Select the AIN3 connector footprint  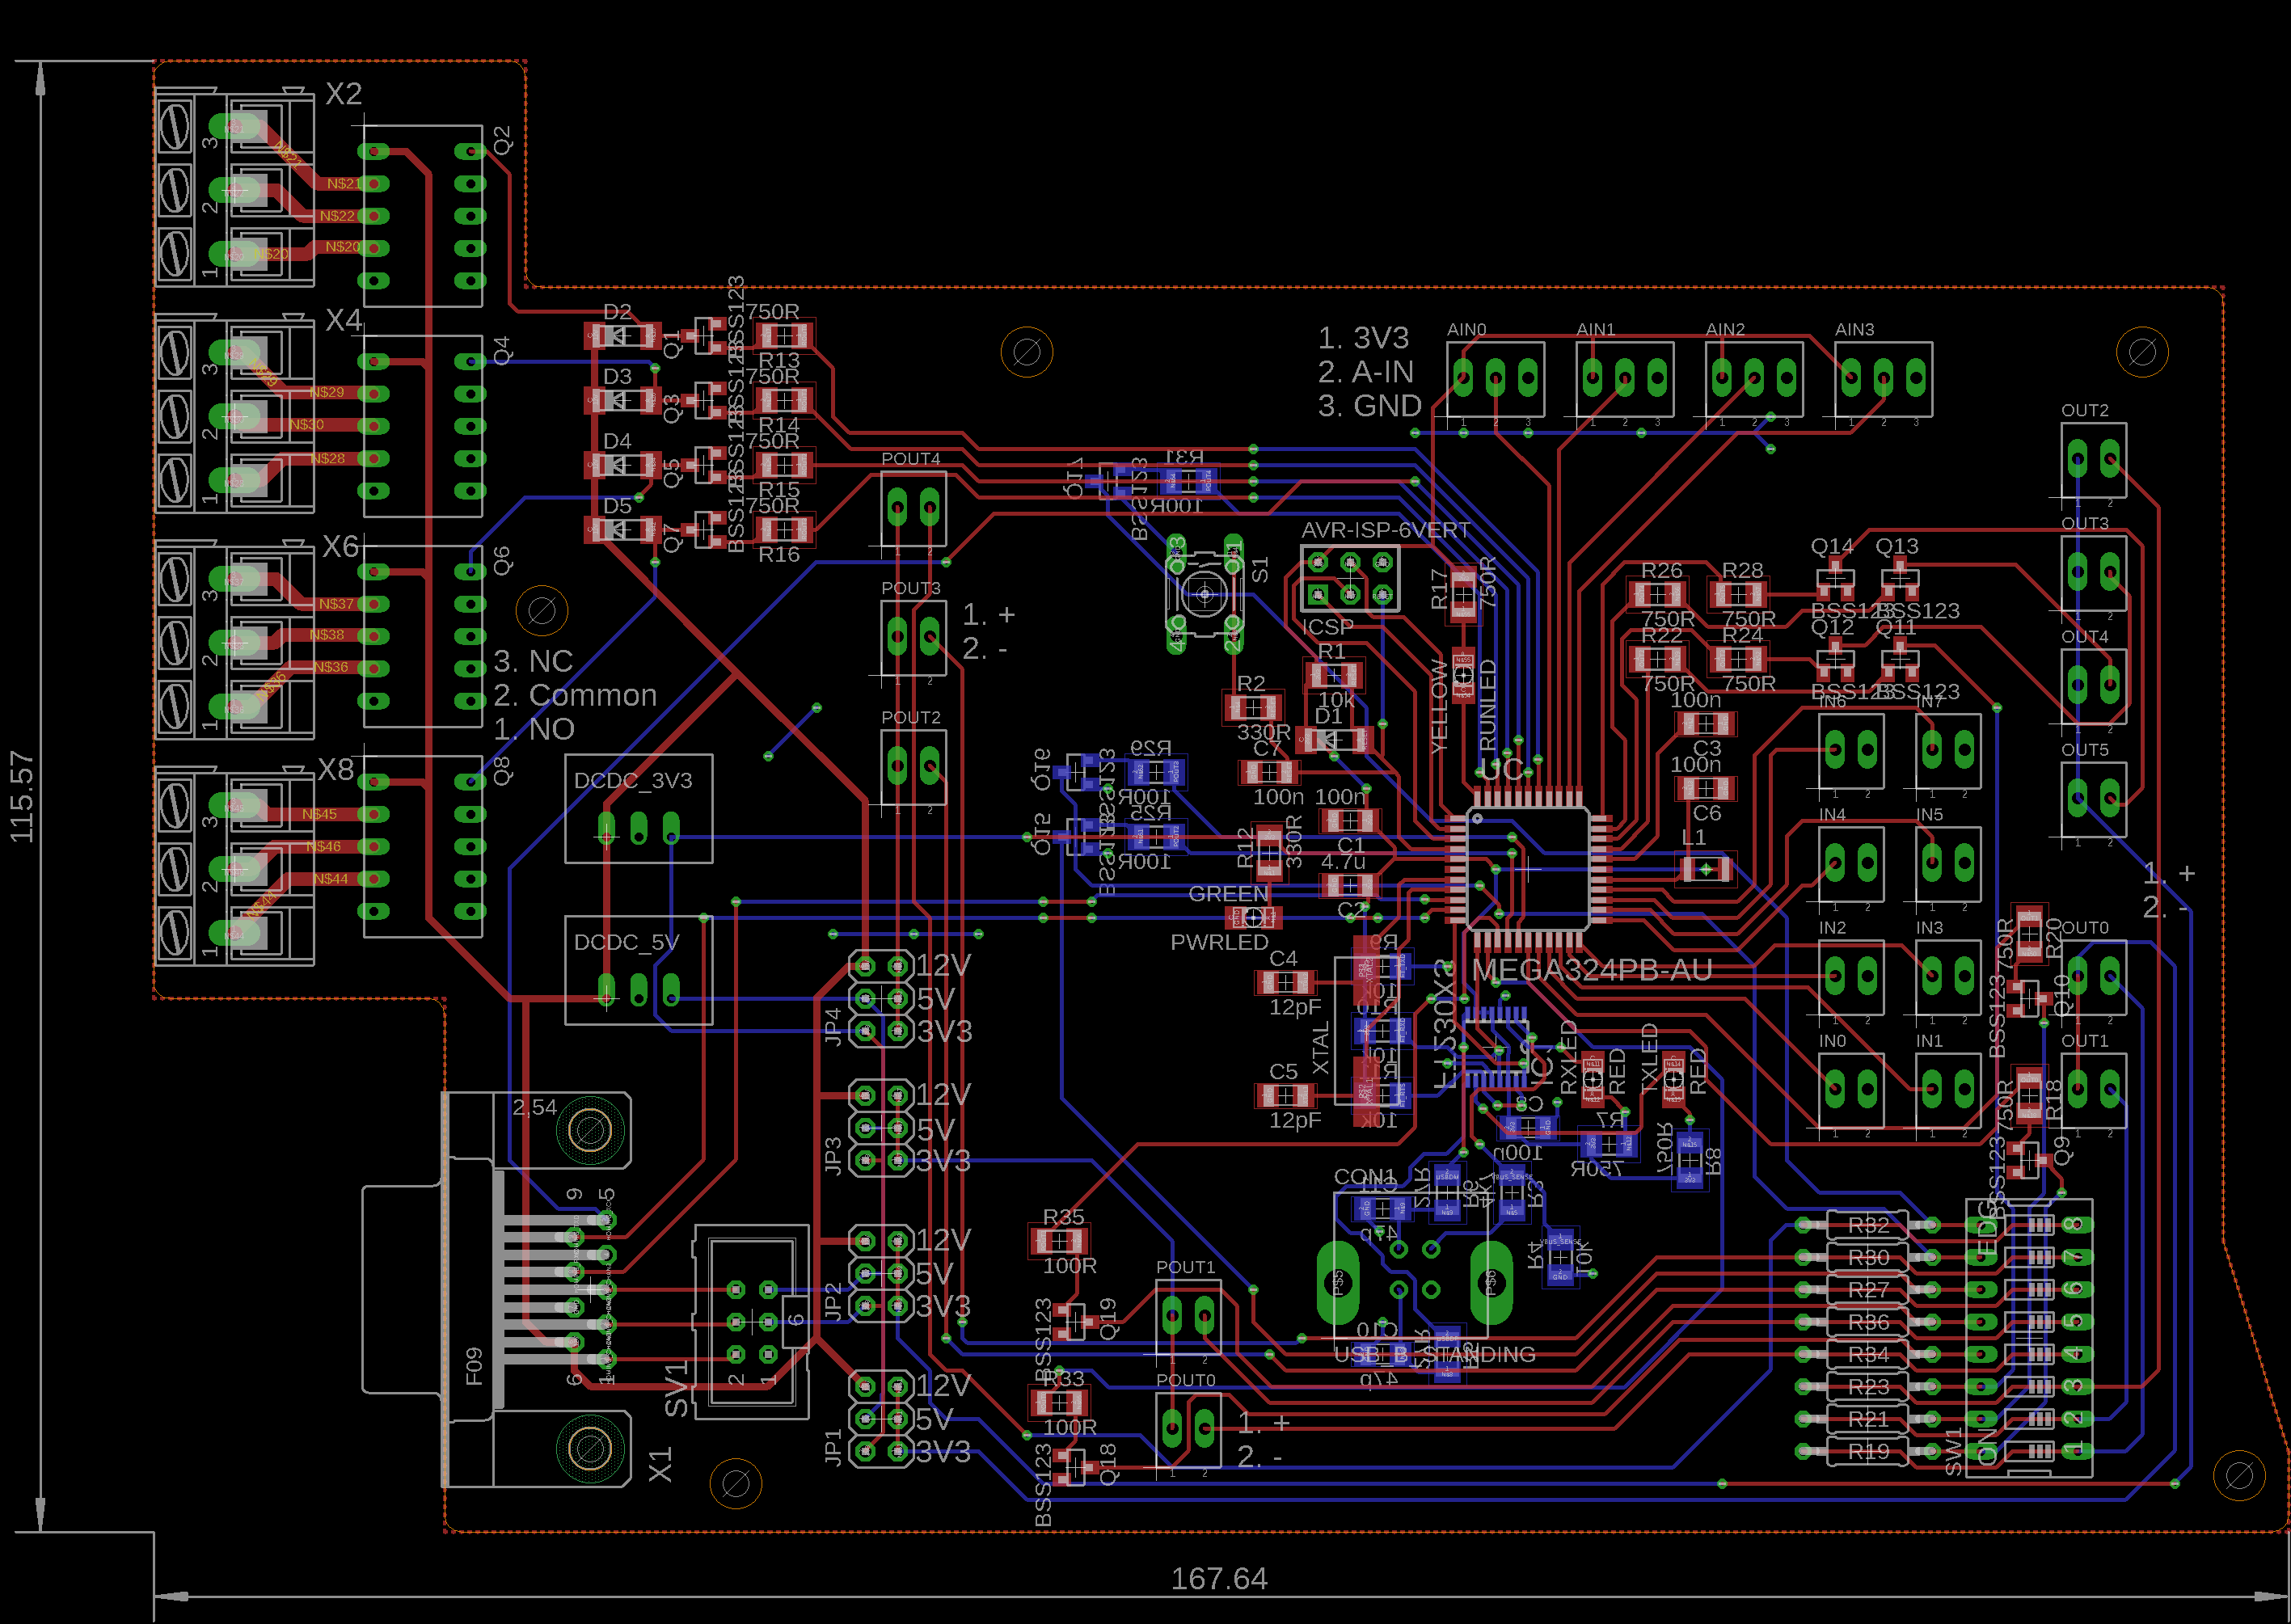1884,379
